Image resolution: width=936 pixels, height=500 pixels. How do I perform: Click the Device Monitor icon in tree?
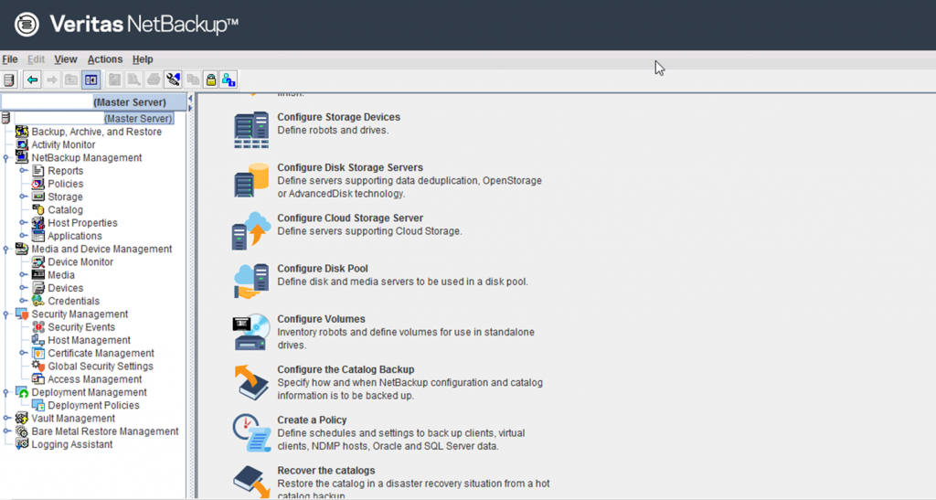(x=37, y=262)
